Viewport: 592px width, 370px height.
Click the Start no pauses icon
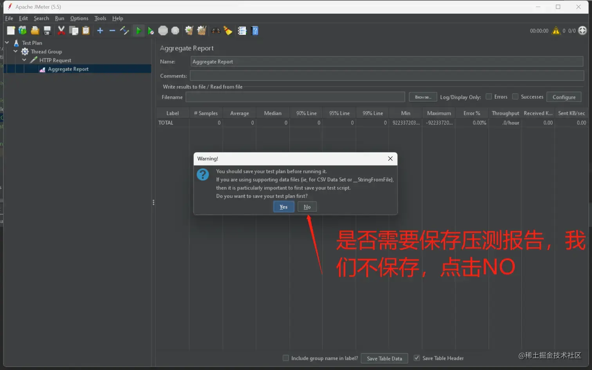[151, 31]
